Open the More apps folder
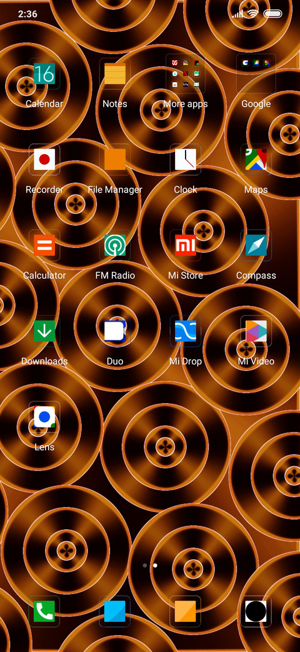Viewport: 300px width, 652px height. pos(185,74)
